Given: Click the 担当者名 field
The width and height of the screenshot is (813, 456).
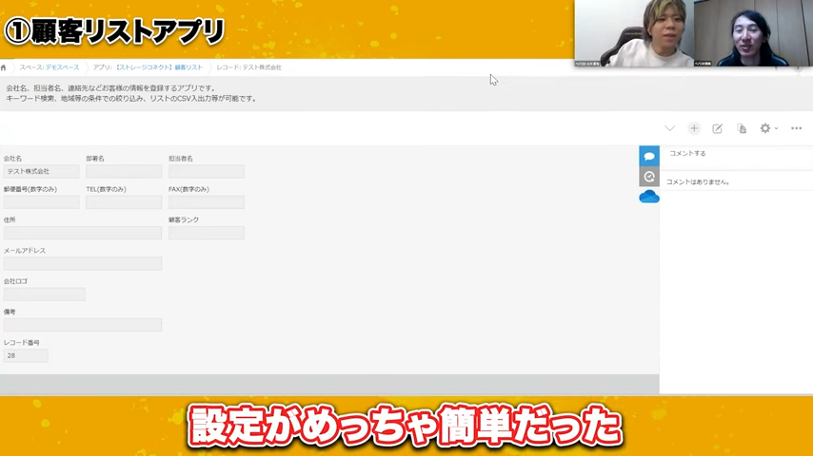Looking at the screenshot, I should [207, 171].
